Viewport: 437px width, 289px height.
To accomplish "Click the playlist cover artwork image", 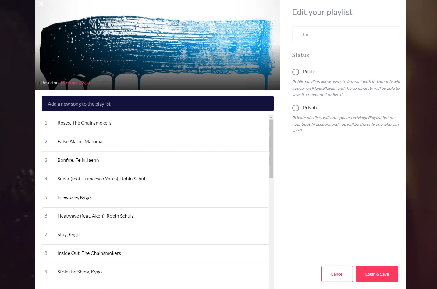I will click(158, 45).
